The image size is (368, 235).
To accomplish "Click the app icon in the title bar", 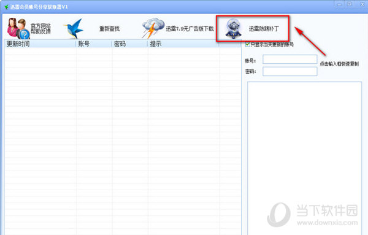I will pos(6,7).
